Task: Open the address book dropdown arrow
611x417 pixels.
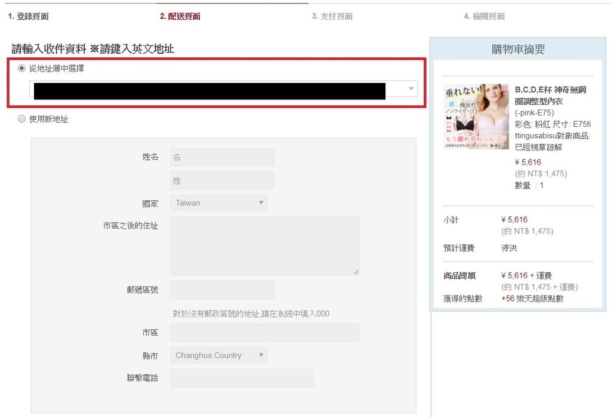Action: (x=411, y=89)
